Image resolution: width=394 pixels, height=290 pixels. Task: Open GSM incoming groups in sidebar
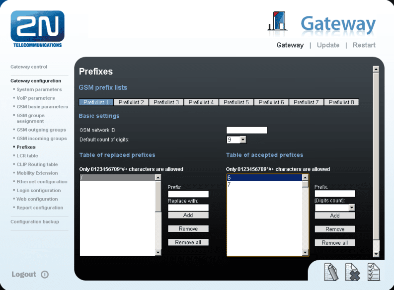tap(42, 139)
